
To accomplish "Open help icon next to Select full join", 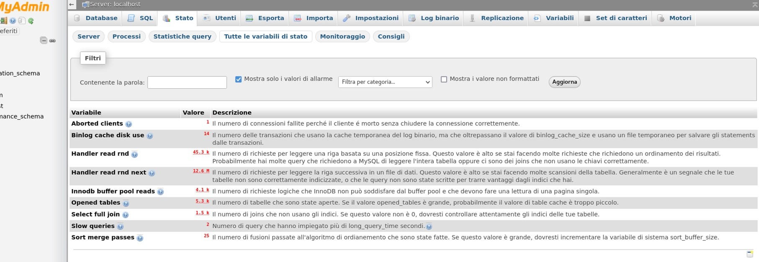I will (x=125, y=215).
